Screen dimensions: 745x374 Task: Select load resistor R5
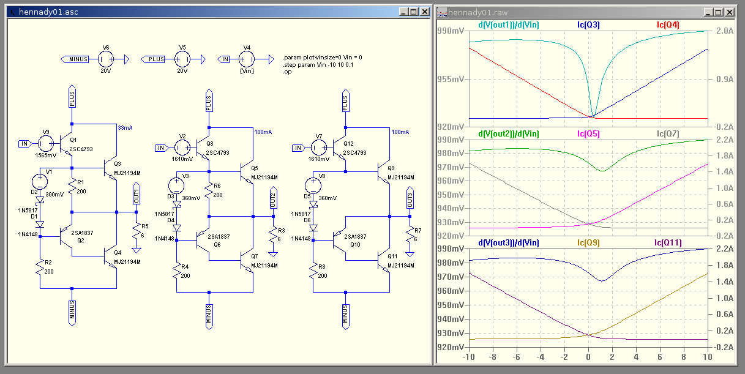[x=137, y=231]
